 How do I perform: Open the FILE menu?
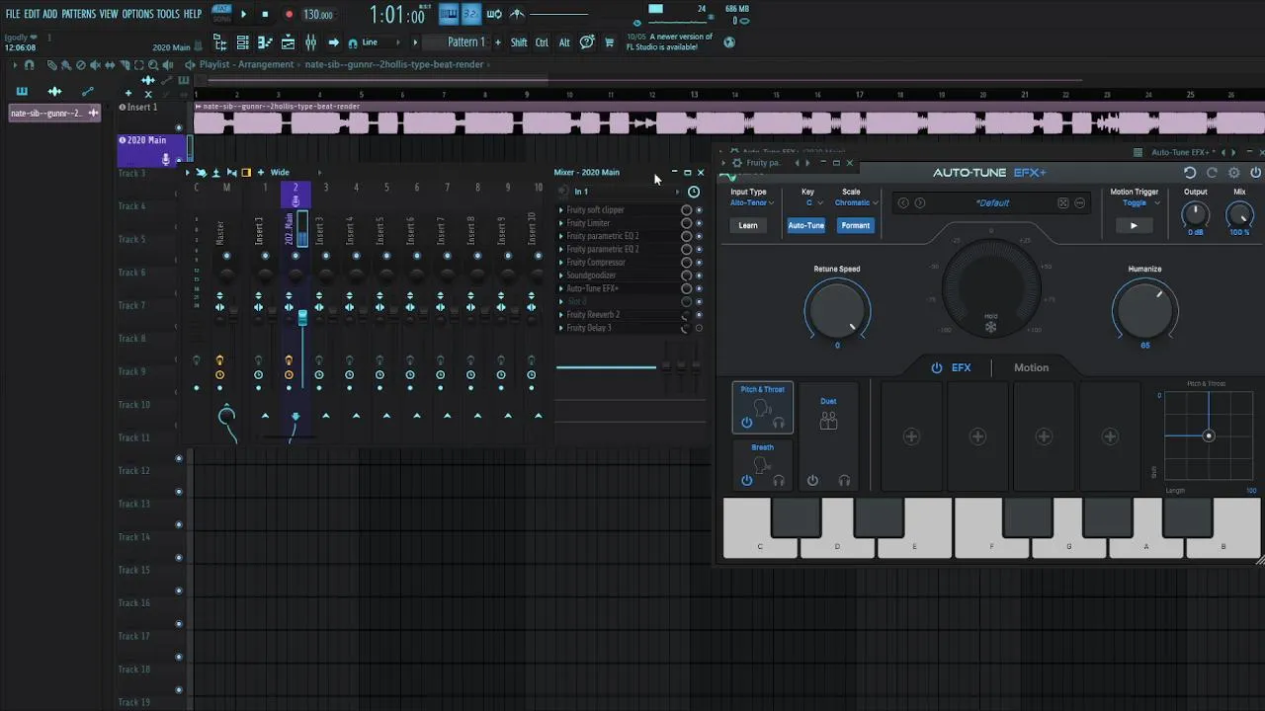(13, 14)
